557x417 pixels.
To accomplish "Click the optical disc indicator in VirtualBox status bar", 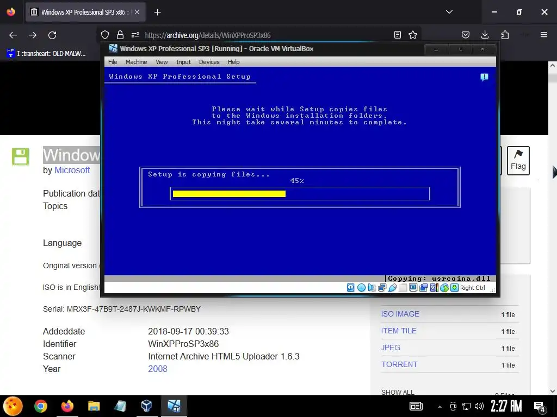I will [361, 288].
